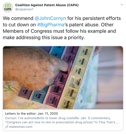
Task: Click the tweet text about making this issue a priority
Action: coord(44,37)
